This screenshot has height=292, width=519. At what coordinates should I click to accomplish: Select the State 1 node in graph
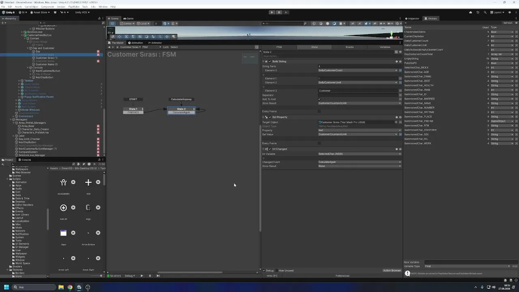(133, 109)
